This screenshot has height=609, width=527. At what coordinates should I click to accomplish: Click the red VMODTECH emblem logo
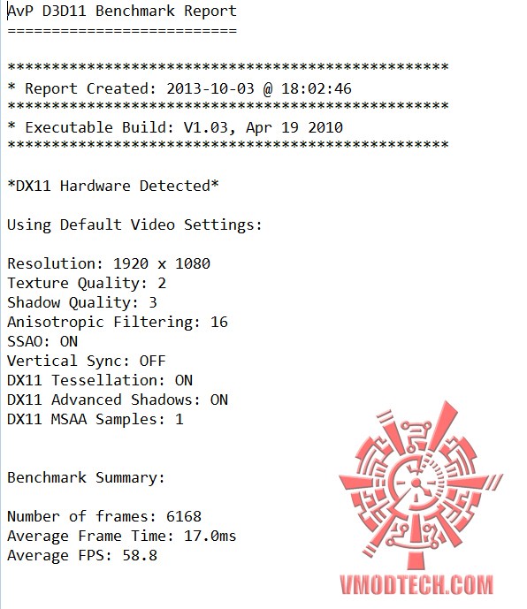tap(421, 484)
